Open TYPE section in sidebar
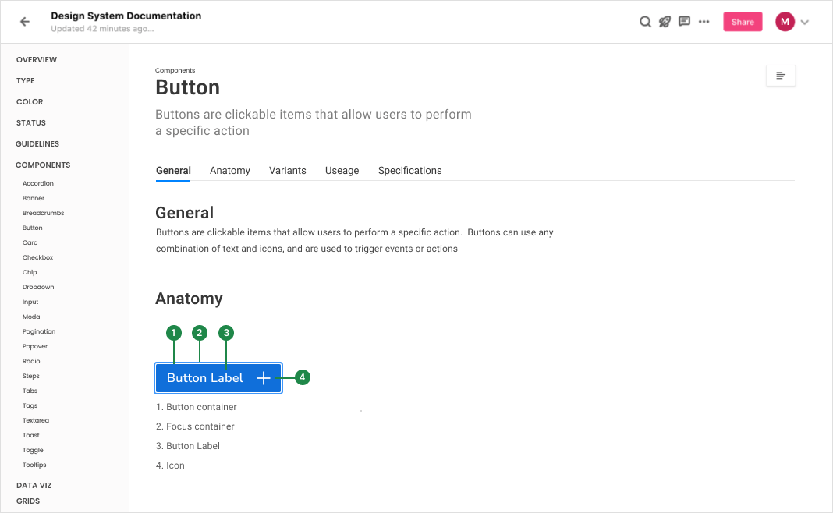This screenshot has width=833, height=513. pyautogui.click(x=26, y=81)
